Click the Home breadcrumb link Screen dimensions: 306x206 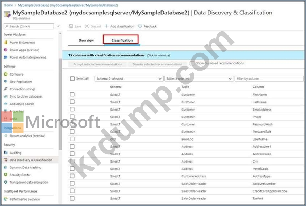(x=8, y=5)
